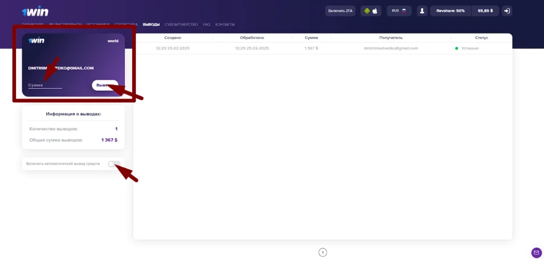
Task: Click the logout arrow icon
Action: click(507, 11)
